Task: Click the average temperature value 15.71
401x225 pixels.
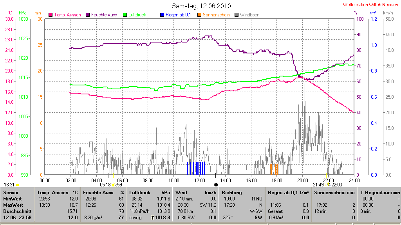Action: tap(72, 211)
